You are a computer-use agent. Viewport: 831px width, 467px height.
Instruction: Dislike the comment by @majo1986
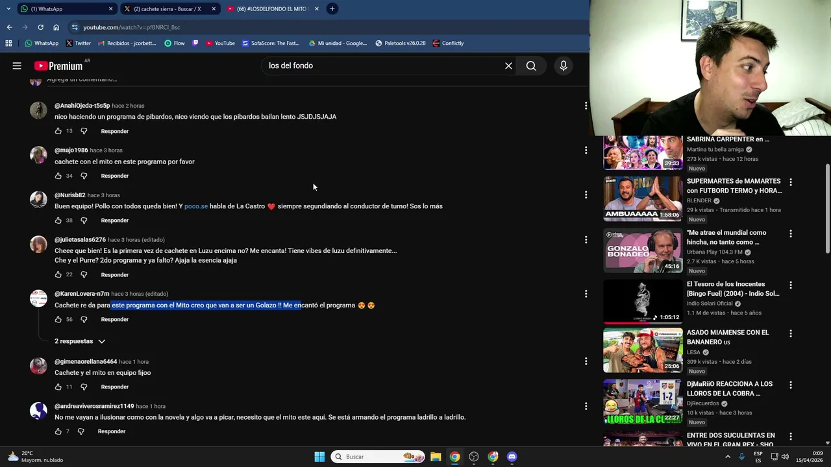point(84,176)
